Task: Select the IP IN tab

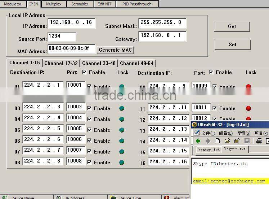Action: click(33, 4)
